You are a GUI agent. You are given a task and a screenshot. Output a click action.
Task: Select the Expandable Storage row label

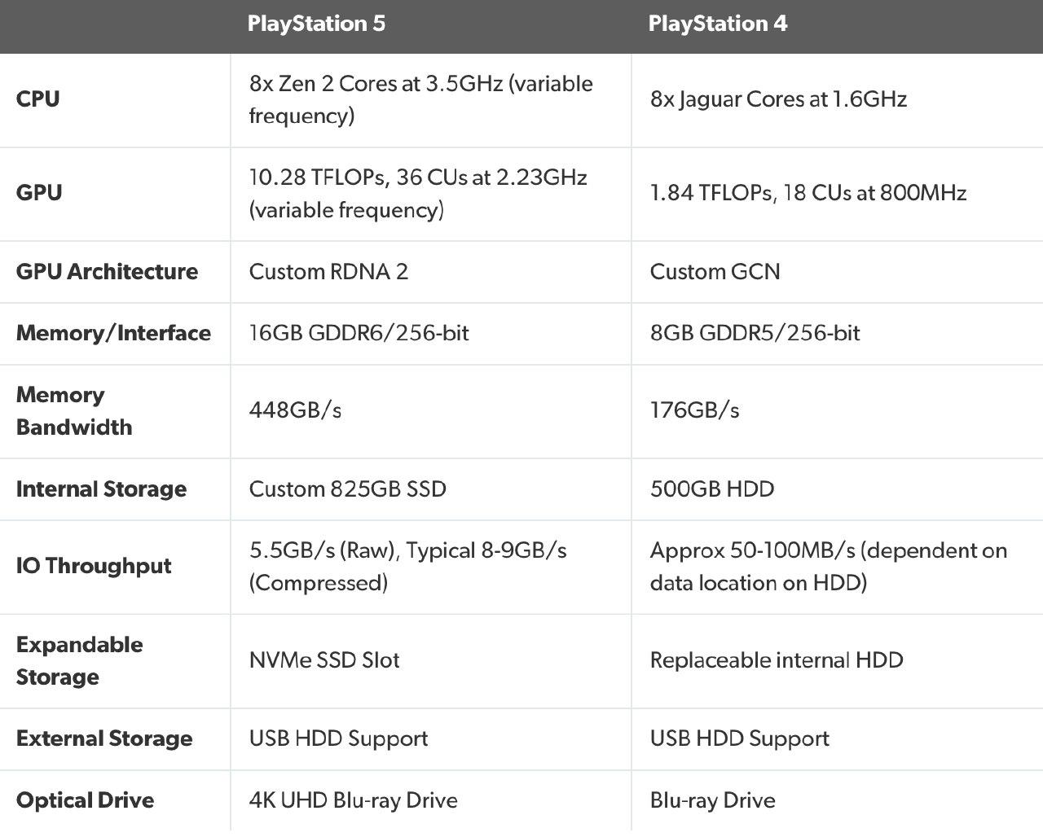[79, 660]
